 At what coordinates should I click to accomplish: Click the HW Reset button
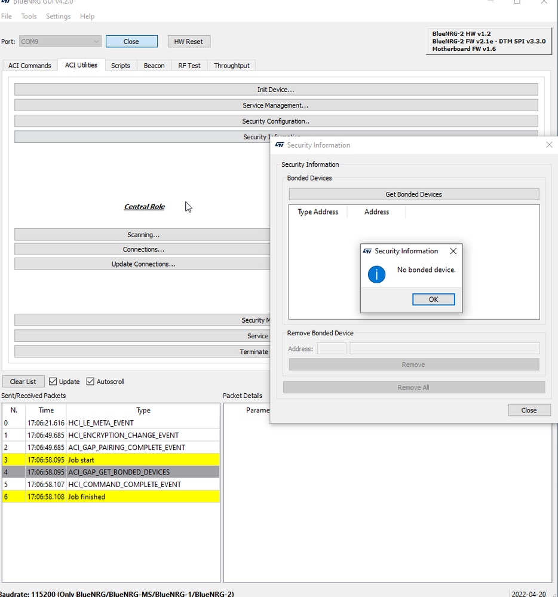coord(189,41)
